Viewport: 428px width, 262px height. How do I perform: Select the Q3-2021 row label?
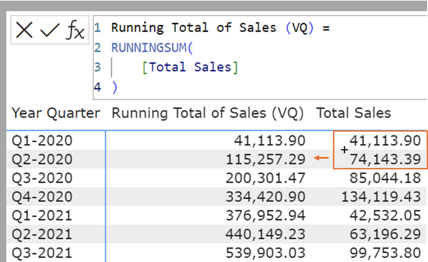(42, 253)
